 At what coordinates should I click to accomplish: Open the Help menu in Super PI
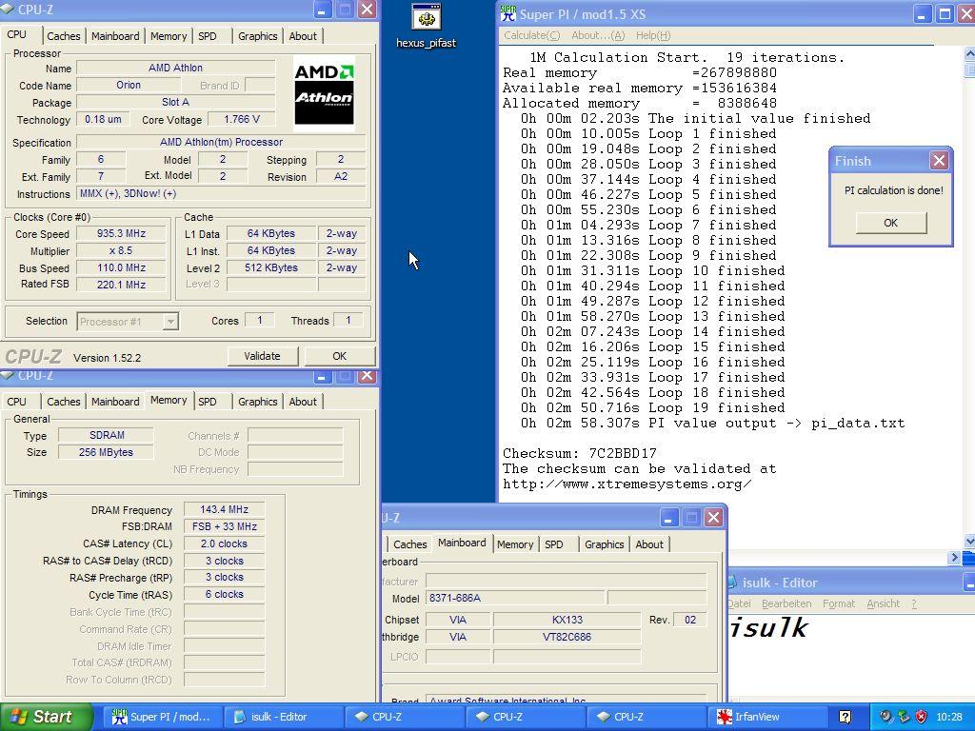click(x=653, y=35)
